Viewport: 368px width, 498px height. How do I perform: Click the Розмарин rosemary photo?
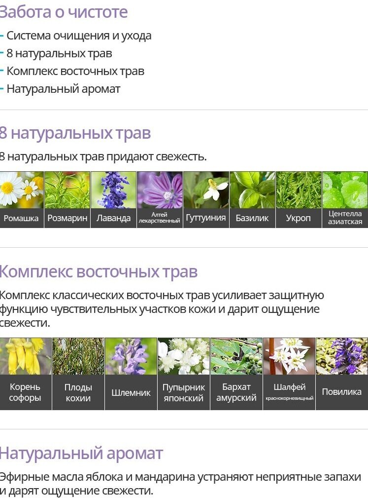[x=67, y=190]
